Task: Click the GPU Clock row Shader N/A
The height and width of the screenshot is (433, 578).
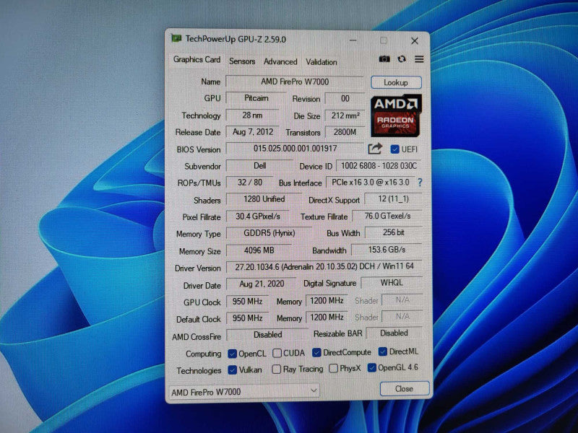Action: 402,299
